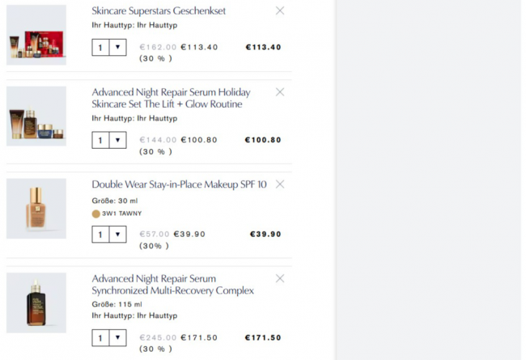
Task: Click the 3W1 Tawny color swatch
Action: 96,214
